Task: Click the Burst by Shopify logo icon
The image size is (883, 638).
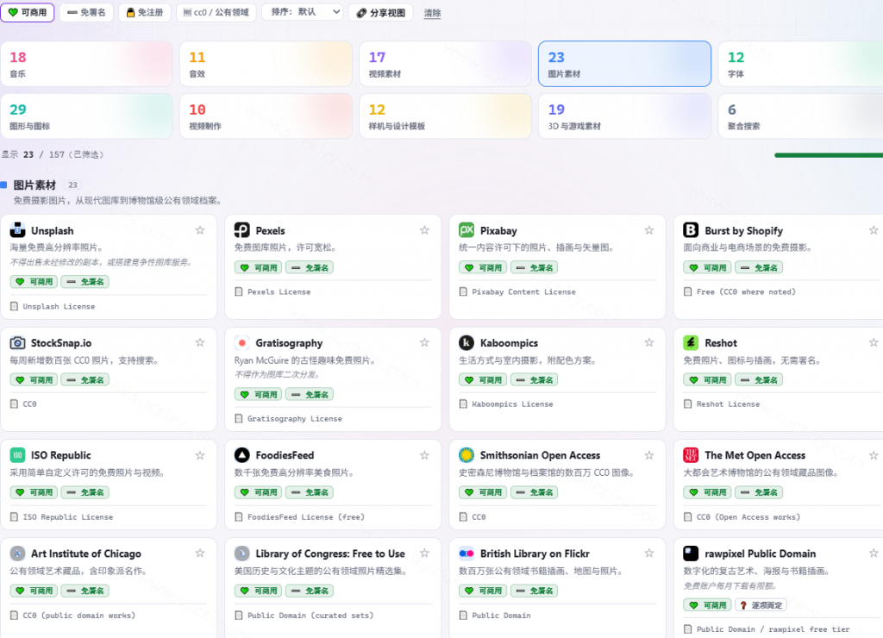Action: tap(691, 229)
